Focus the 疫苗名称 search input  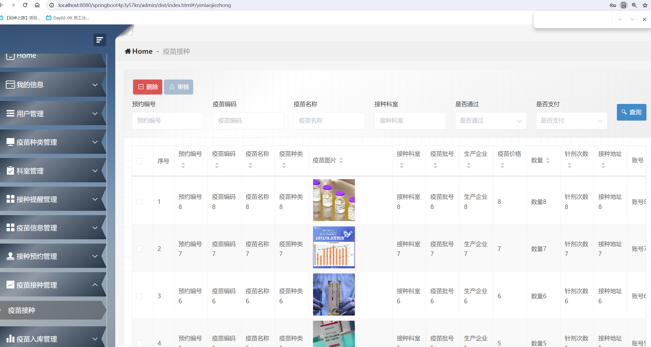[x=329, y=121]
